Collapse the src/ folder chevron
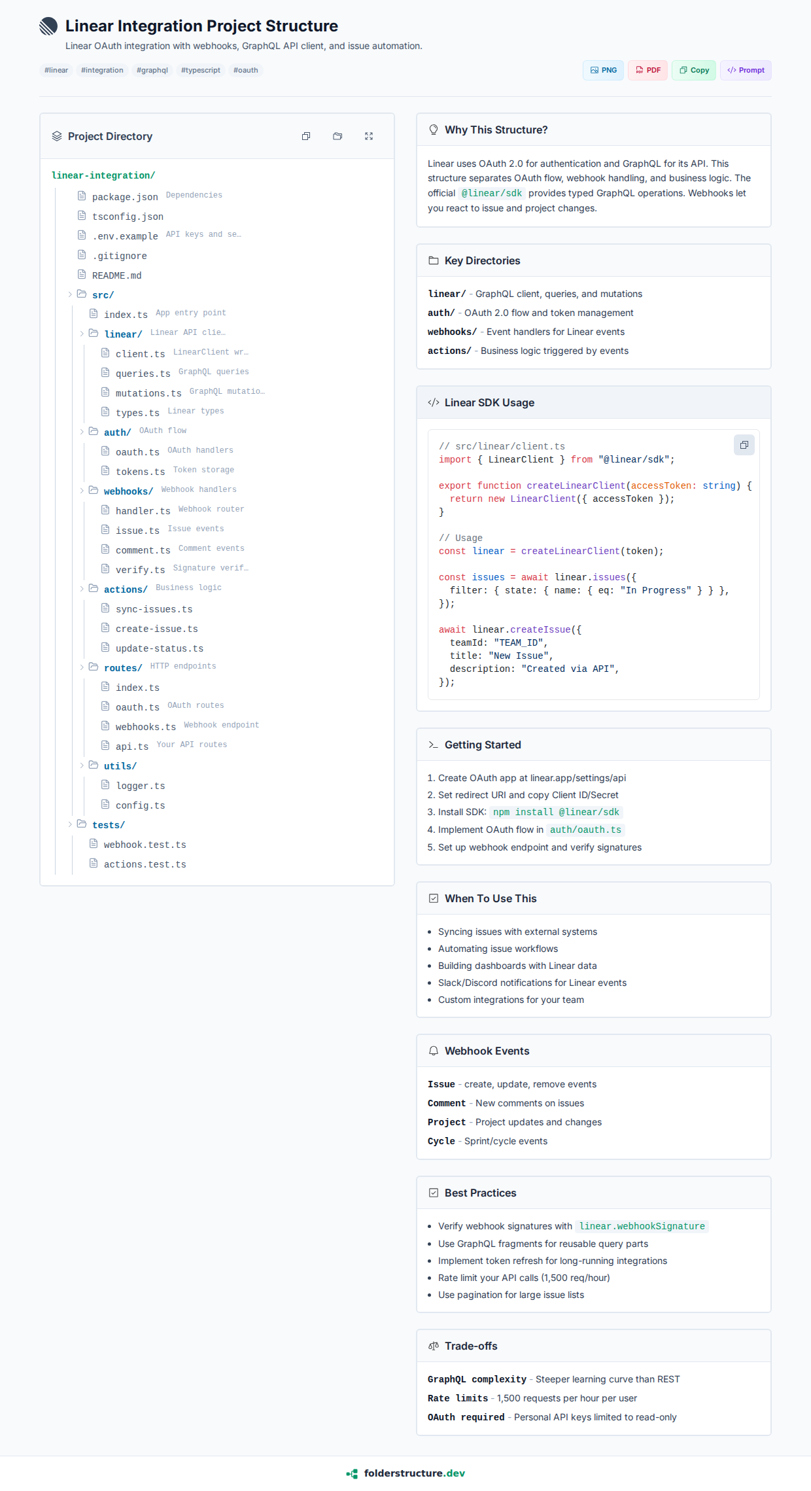This screenshot has width=811, height=1491. click(x=70, y=294)
